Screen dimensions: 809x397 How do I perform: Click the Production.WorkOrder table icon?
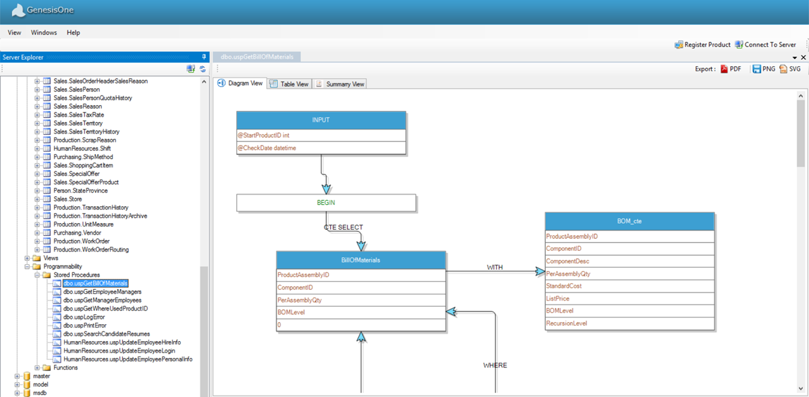pos(47,241)
